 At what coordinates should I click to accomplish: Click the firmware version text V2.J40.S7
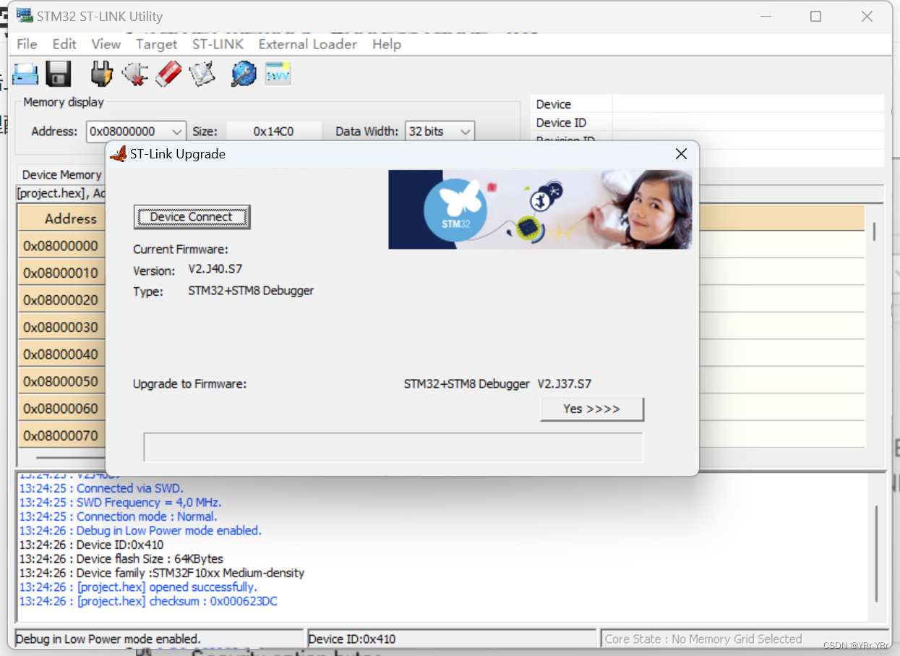(215, 269)
